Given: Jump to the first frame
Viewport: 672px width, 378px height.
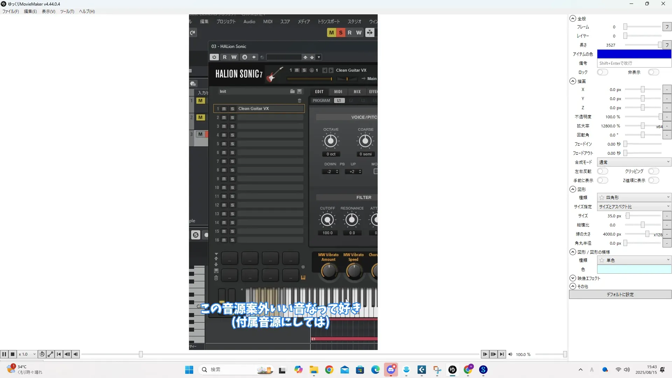Looking at the screenshot, I should point(59,354).
